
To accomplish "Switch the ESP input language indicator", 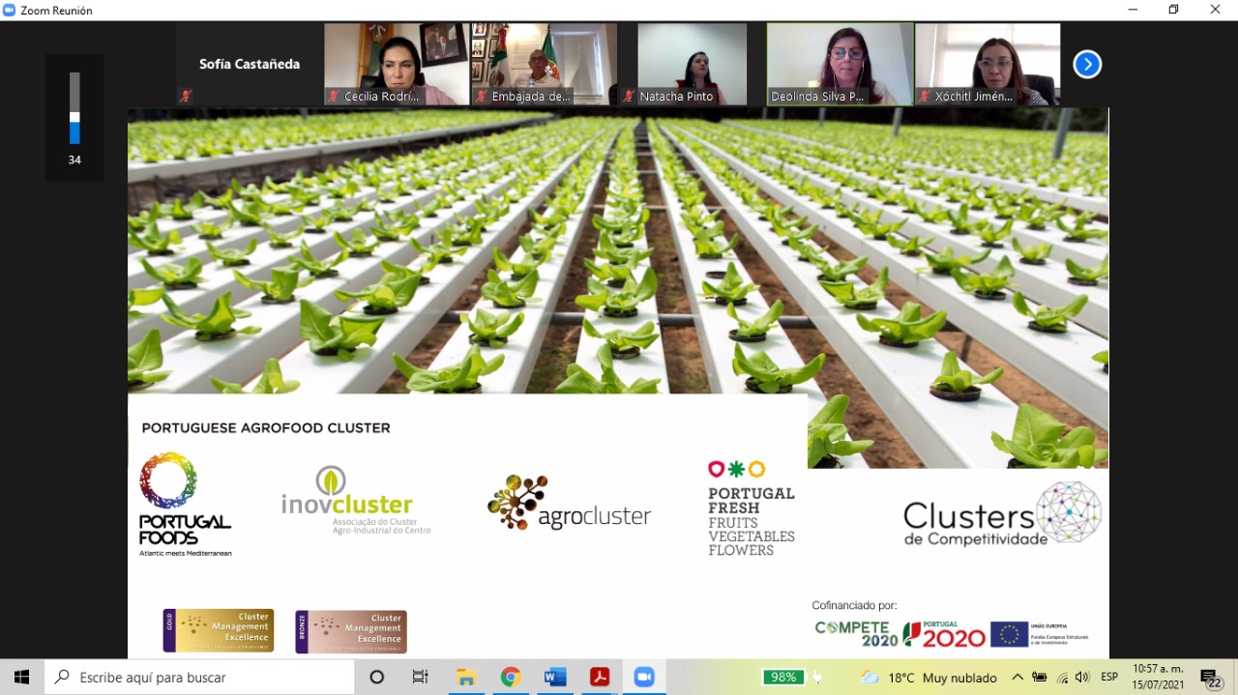I will click(1109, 677).
